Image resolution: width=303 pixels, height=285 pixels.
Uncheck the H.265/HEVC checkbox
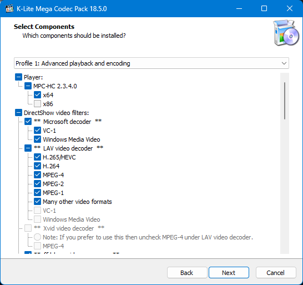point(37,157)
